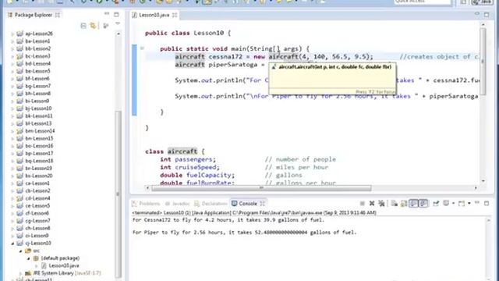Close the Package Explorer tab
Screen dimensions: 499x281
tap(58, 15)
